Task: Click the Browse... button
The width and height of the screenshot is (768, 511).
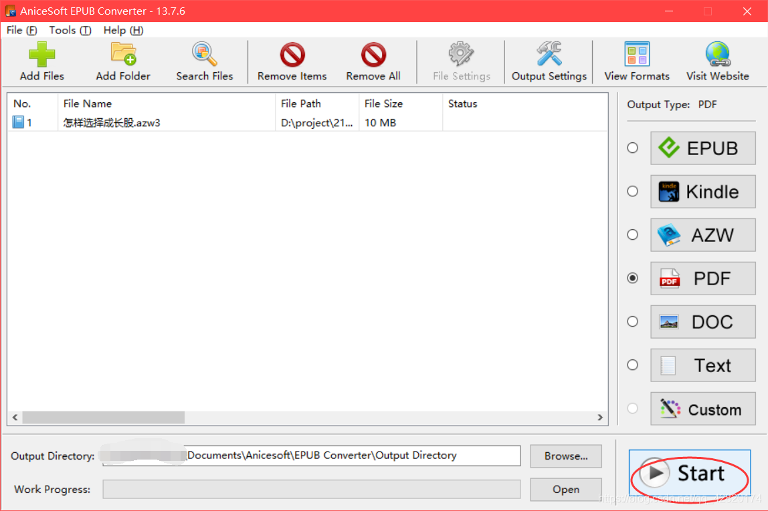Action: [x=566, y=456]
